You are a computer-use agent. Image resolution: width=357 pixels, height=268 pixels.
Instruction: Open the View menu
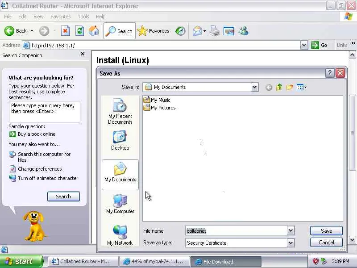[38, 17]
